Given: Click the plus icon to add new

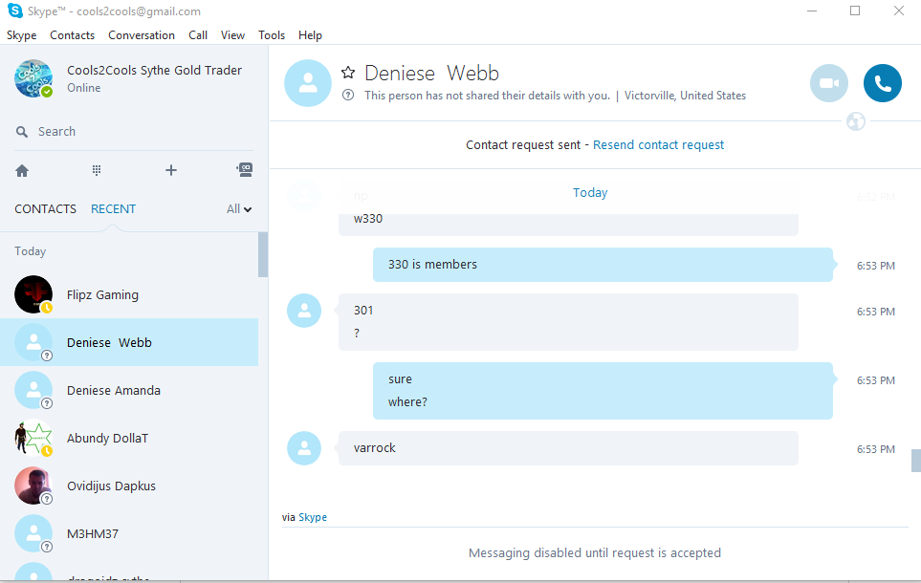Looking at the screenshot, I should 171,170.
